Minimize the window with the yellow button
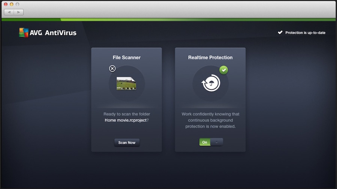 coord(12,4)
